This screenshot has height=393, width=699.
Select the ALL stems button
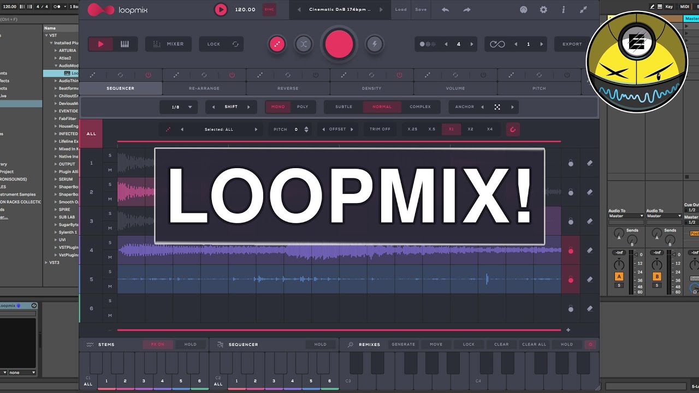tap(91, 134)
